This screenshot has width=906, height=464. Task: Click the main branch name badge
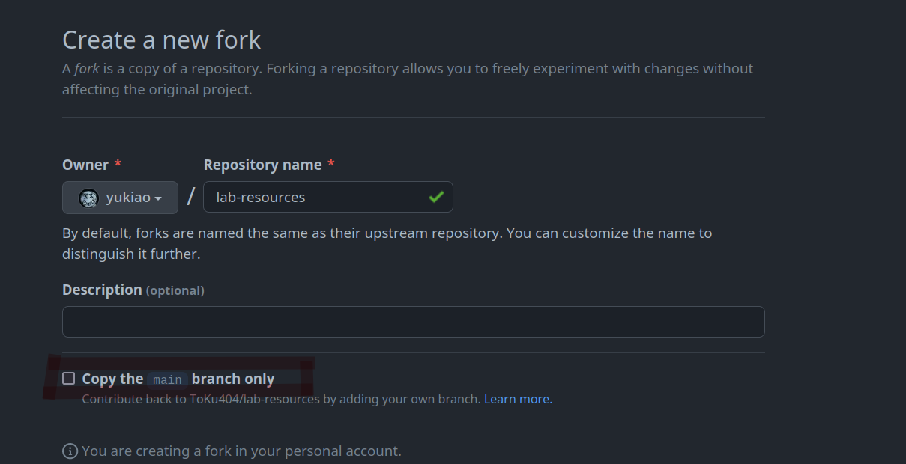coord(167,379)
